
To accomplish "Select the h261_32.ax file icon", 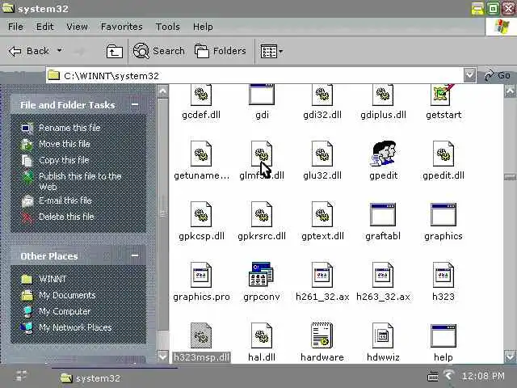I will 322,275.
